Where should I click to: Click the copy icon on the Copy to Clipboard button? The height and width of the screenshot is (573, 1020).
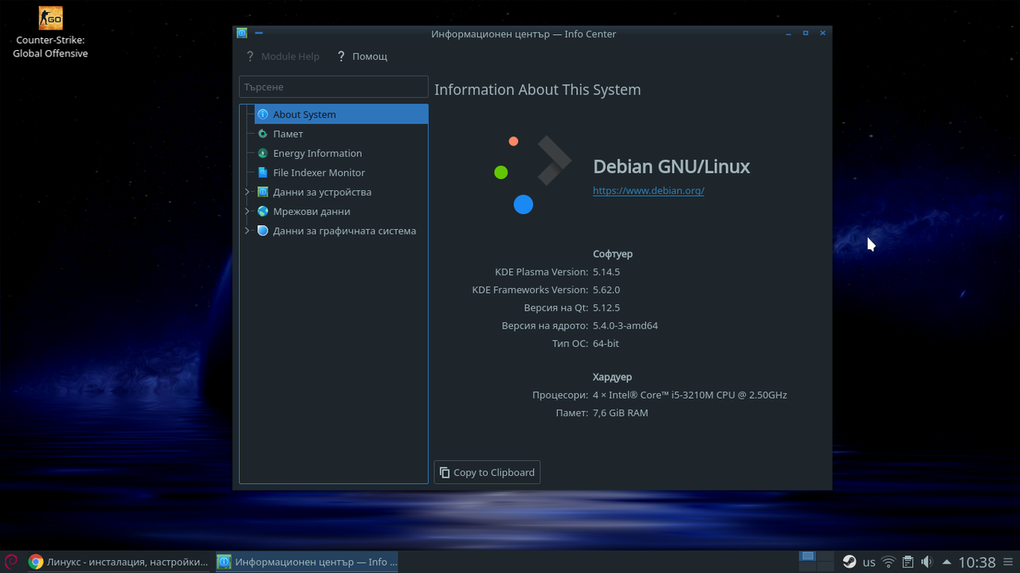(445, 472)
